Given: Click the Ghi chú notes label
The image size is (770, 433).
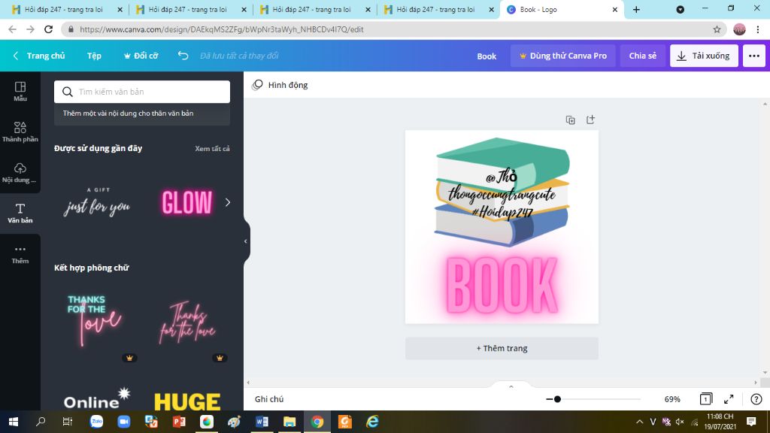Looking at the screenshot, I should 269,399.
